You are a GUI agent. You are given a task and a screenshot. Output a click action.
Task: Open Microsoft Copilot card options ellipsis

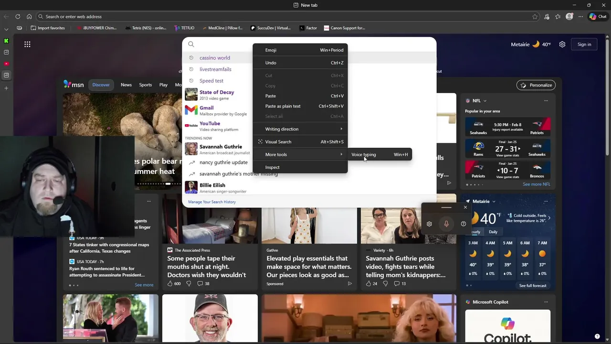pos(546,302)
